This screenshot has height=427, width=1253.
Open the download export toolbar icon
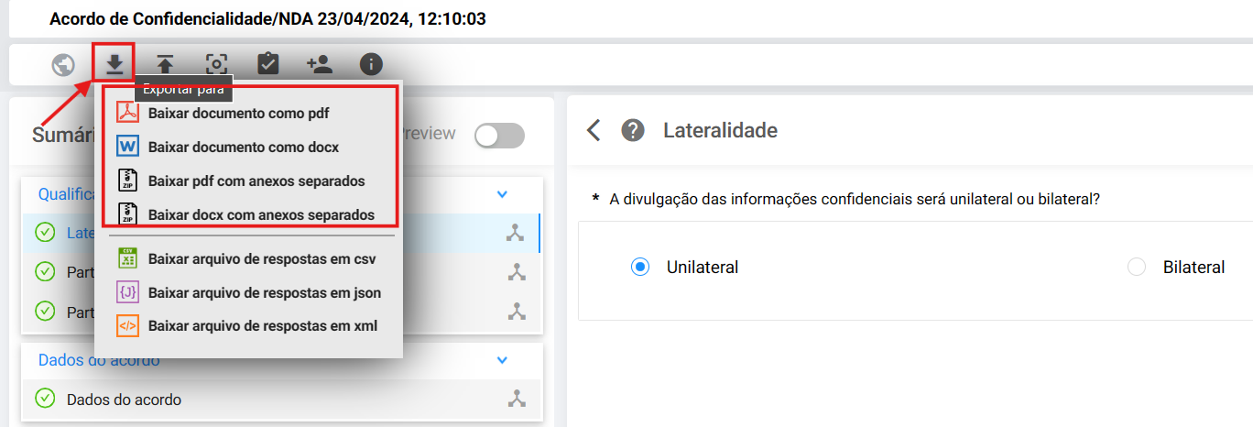click(x=114, y=64)
